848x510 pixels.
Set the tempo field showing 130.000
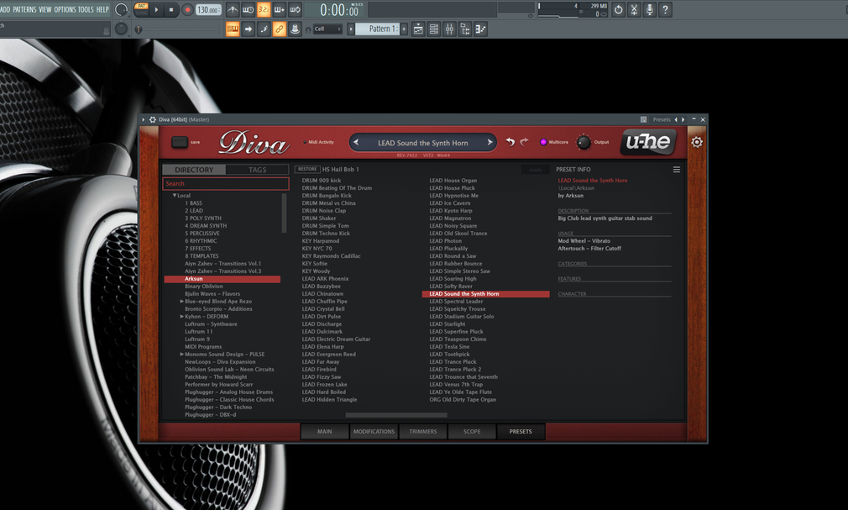(208, 10)
